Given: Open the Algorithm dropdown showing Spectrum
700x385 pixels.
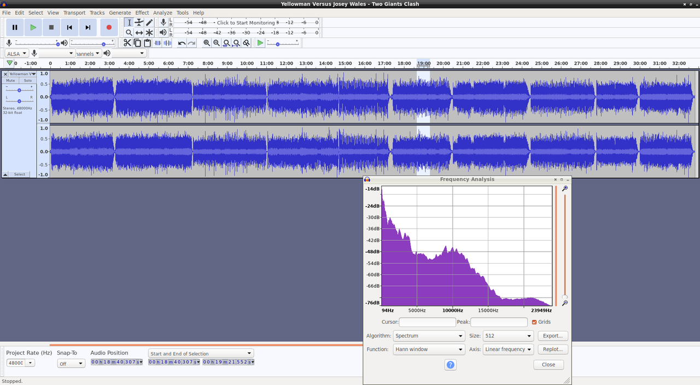Looking at the screenshot, I should tap(429, 336).
